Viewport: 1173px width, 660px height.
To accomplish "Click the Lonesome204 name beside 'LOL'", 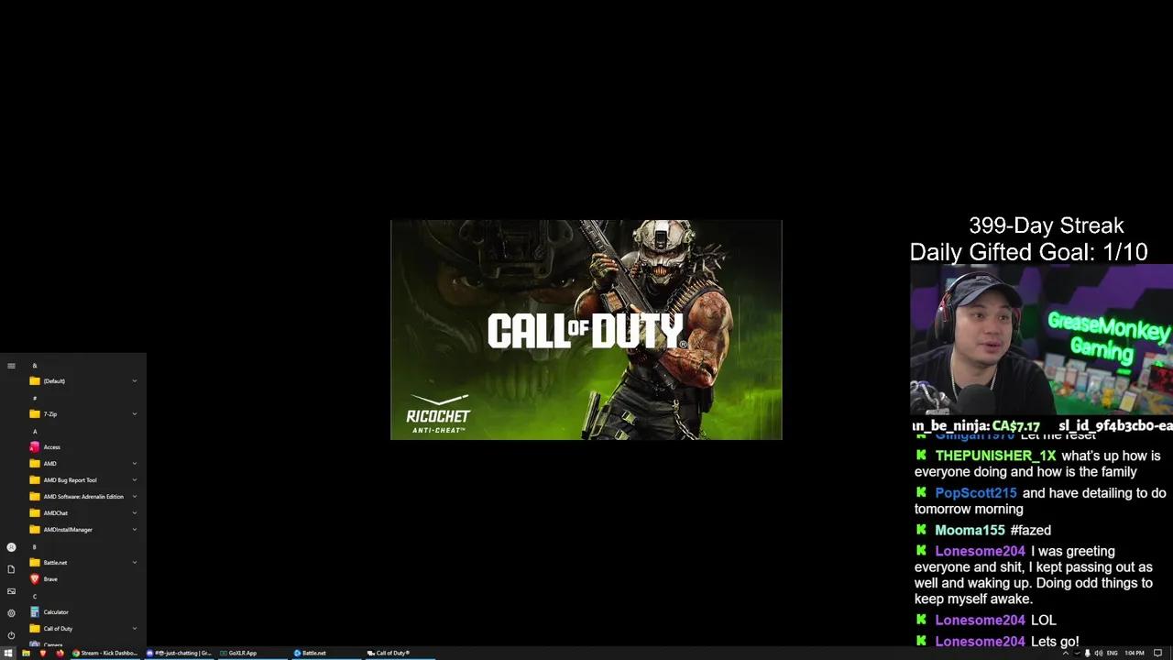I will (x=980, y=621).
